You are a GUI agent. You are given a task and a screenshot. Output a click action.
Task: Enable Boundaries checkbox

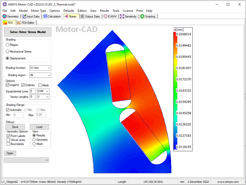[8, 144]
